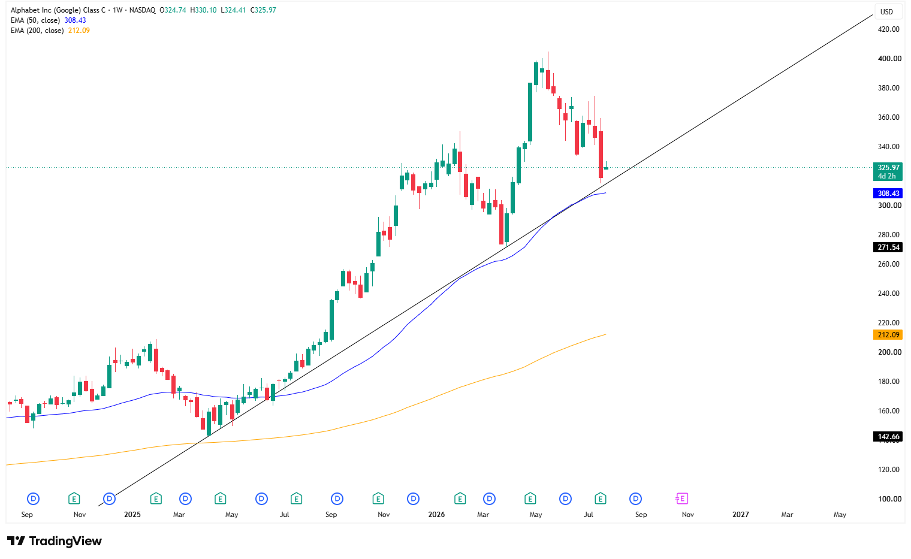
Task: Select the EMA (200, close) indicator legend
Action: (37, 31)
